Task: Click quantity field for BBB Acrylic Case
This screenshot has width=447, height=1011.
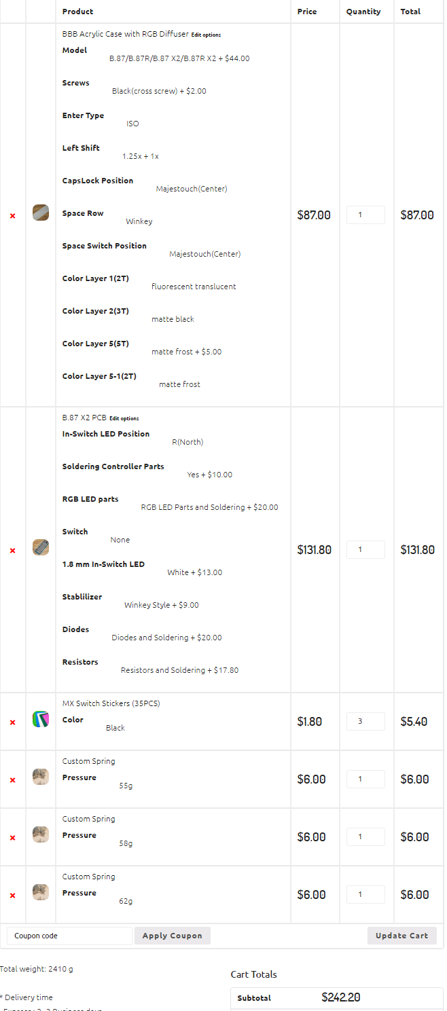Action: 365,215
